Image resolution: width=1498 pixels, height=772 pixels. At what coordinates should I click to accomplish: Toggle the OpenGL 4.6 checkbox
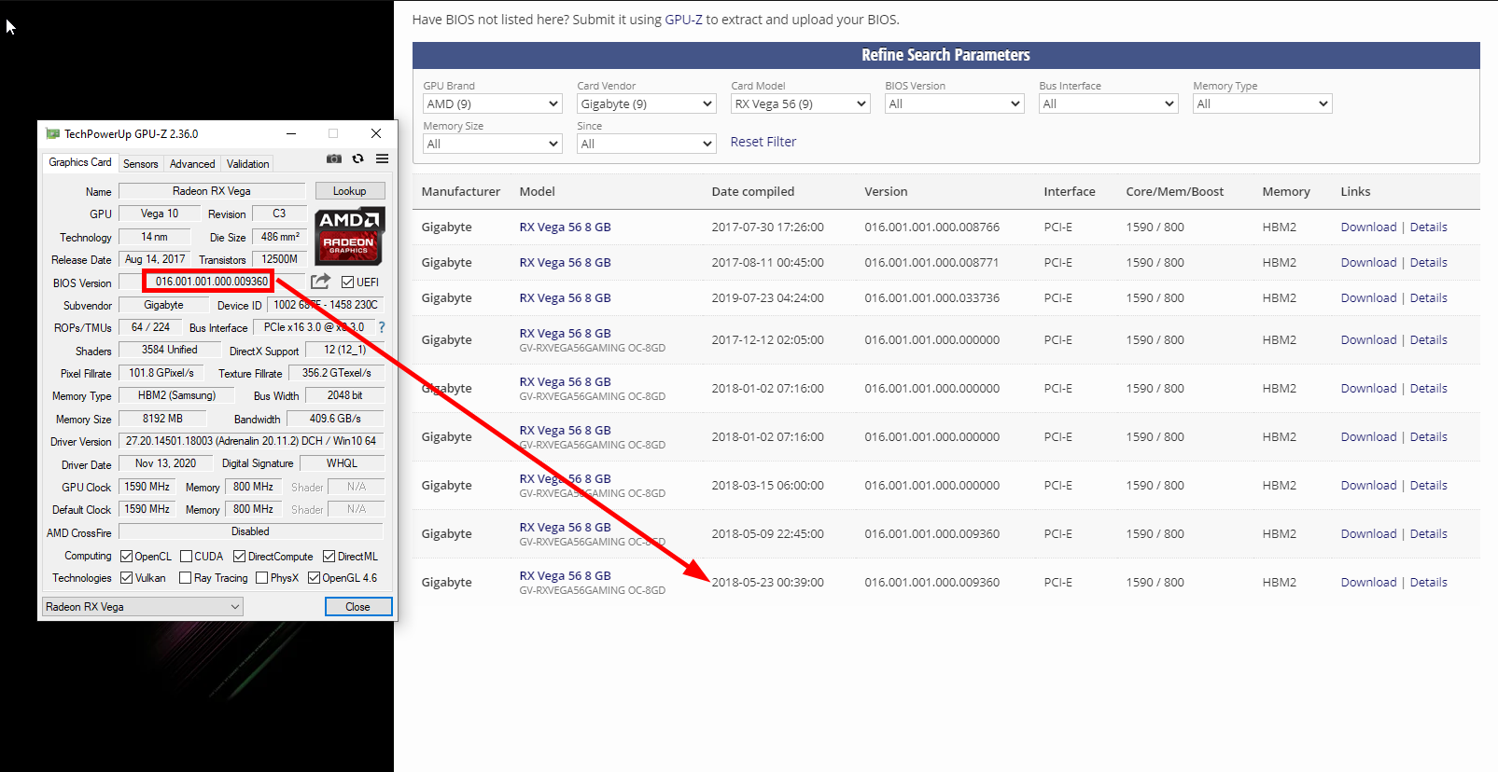[x=314, y=577]
